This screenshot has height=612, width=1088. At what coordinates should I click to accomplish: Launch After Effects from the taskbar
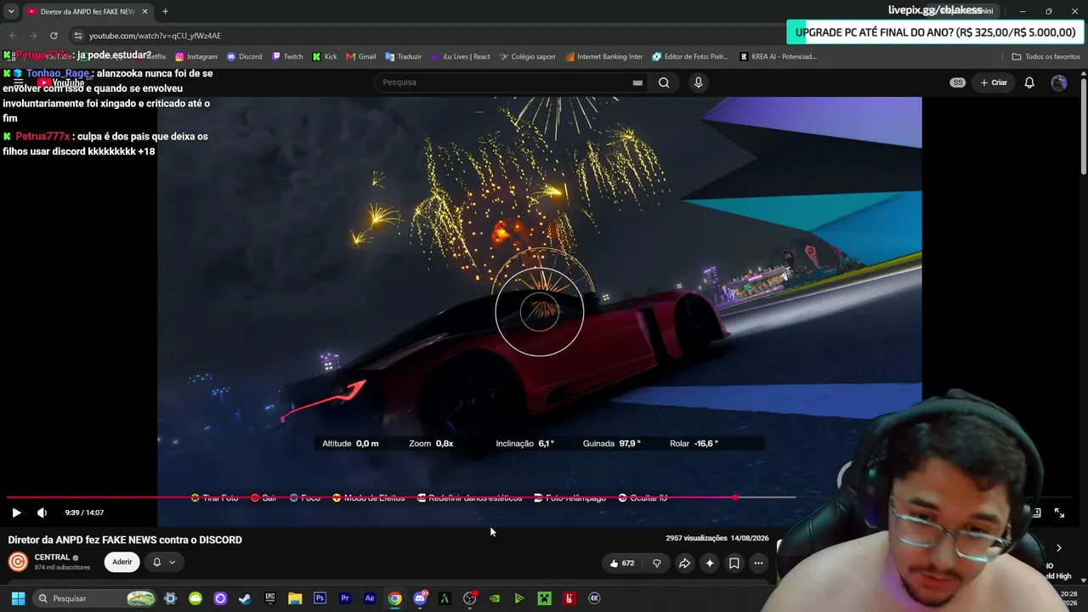[370, 598]
